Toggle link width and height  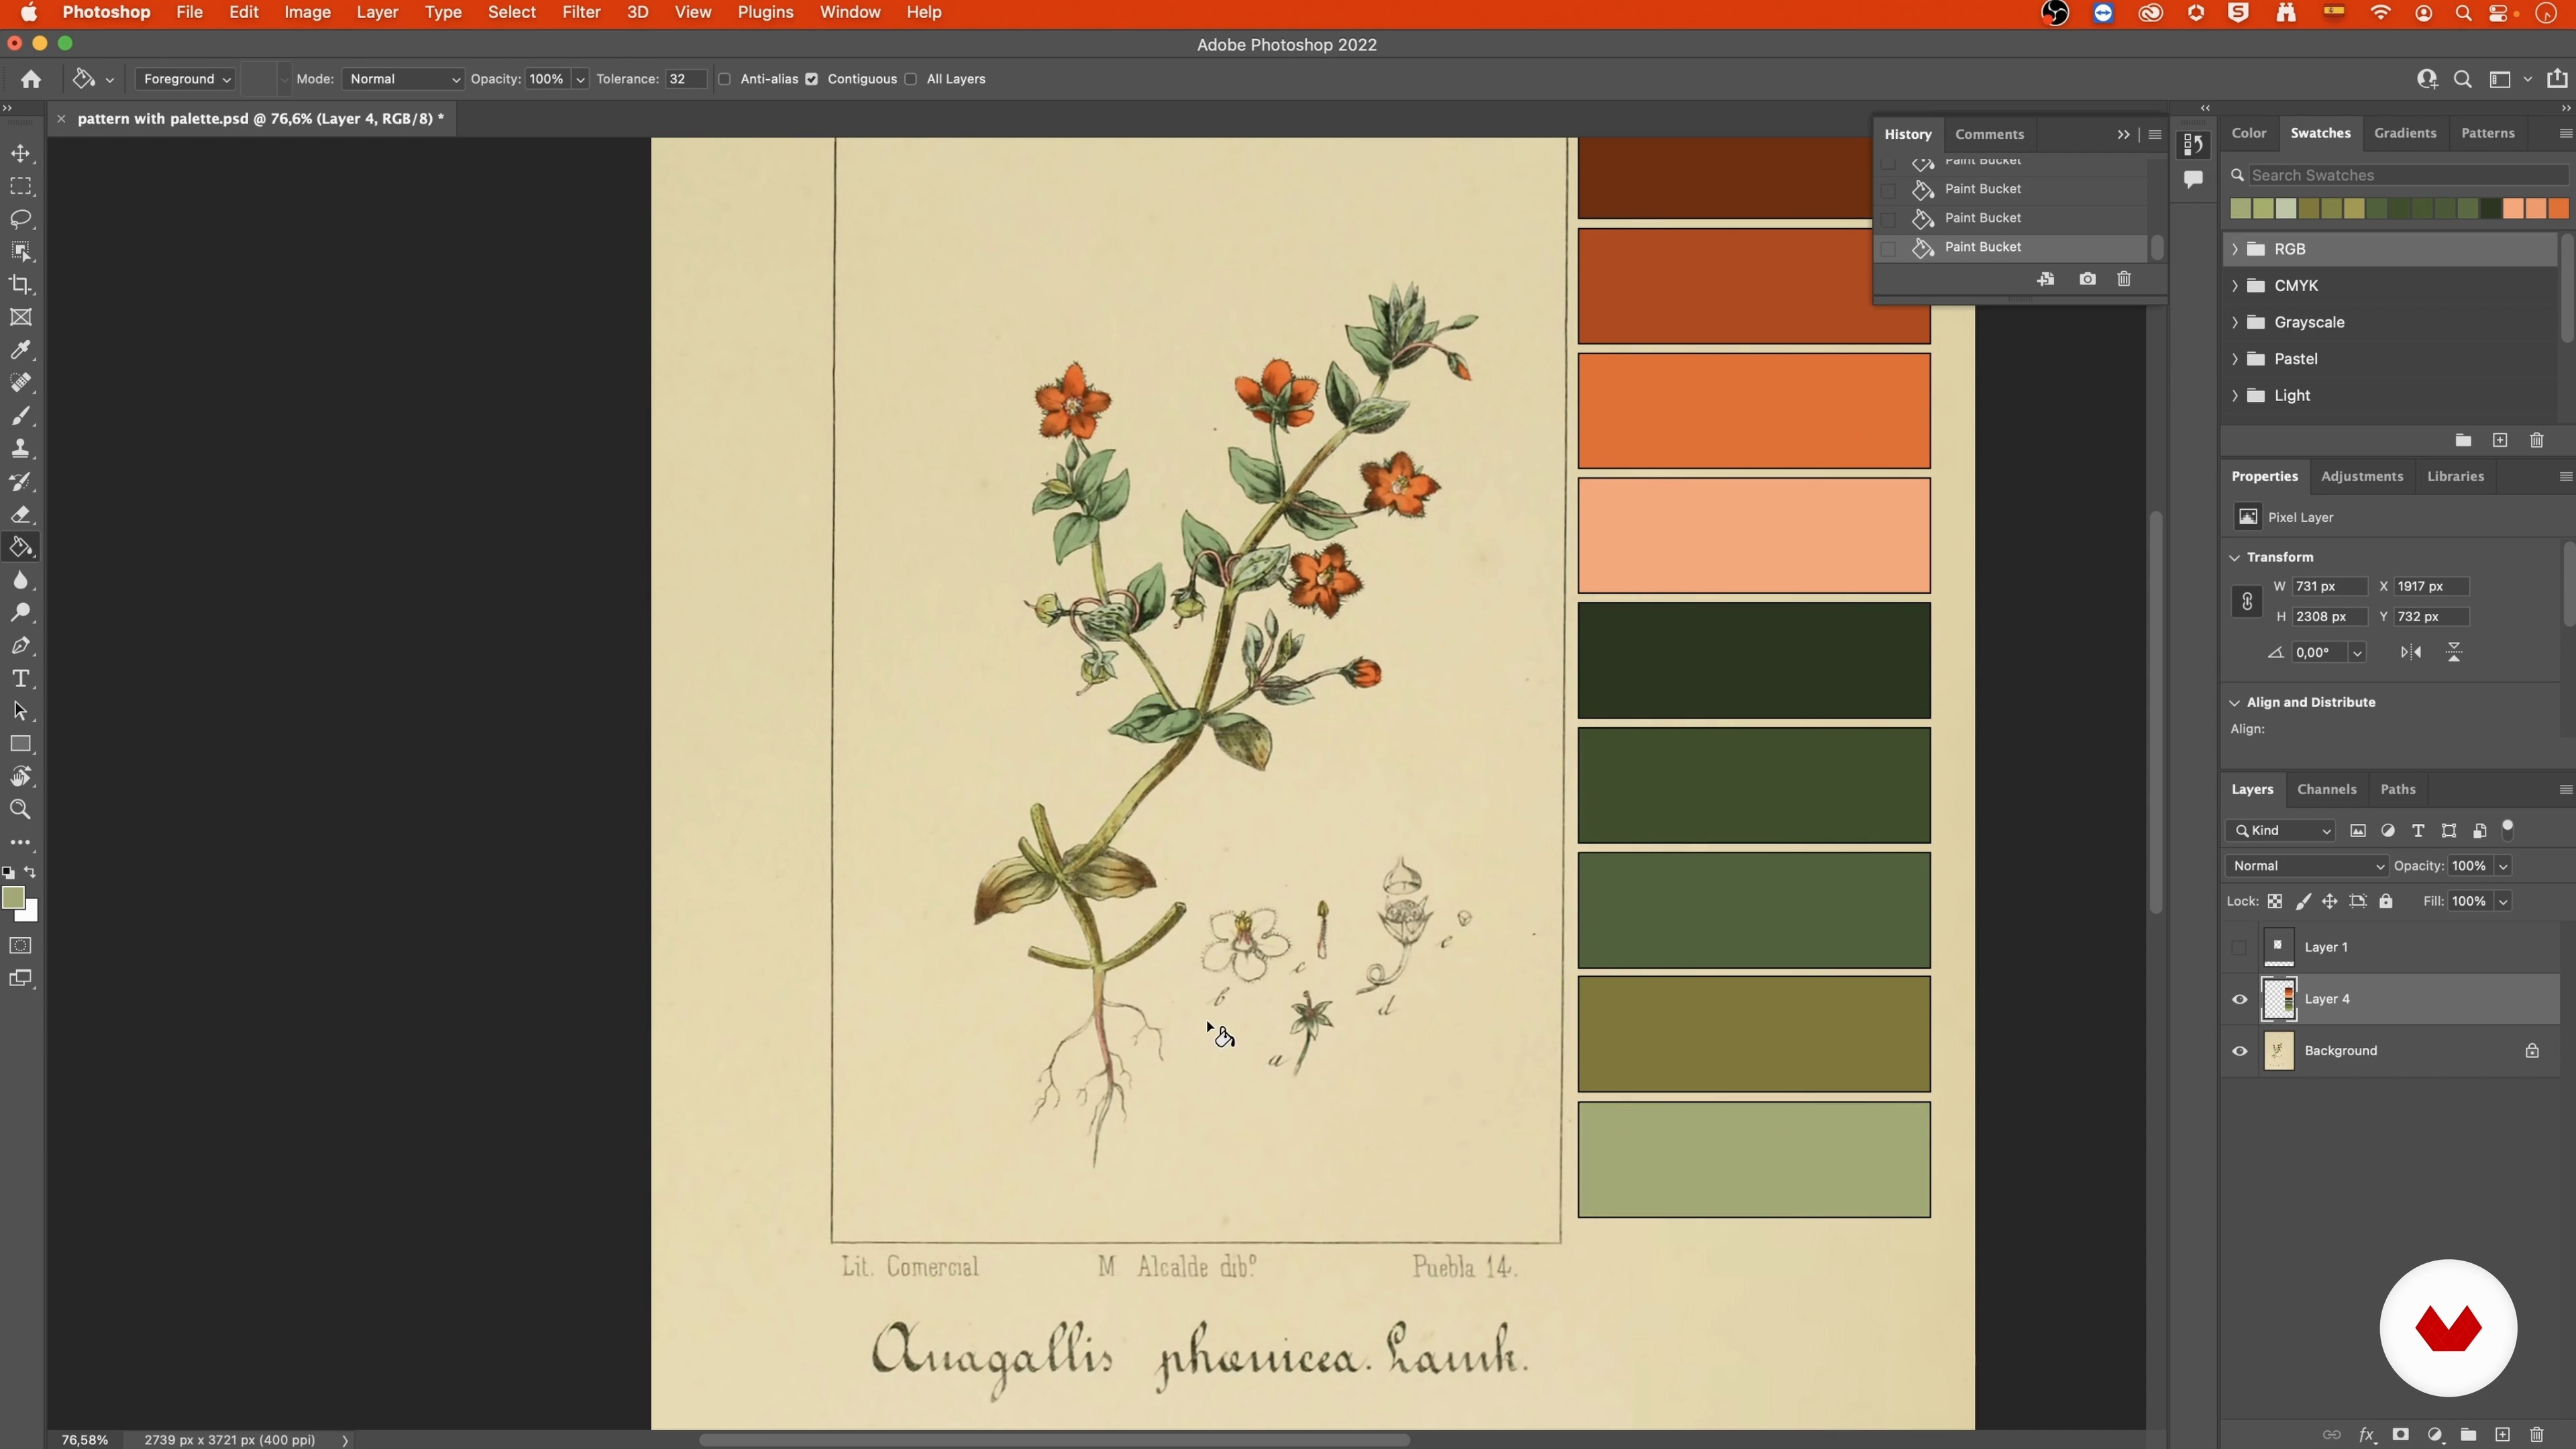[2247, 602]
